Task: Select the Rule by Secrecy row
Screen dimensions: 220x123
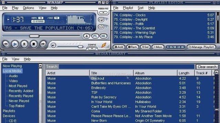Action: pos(130,97)
